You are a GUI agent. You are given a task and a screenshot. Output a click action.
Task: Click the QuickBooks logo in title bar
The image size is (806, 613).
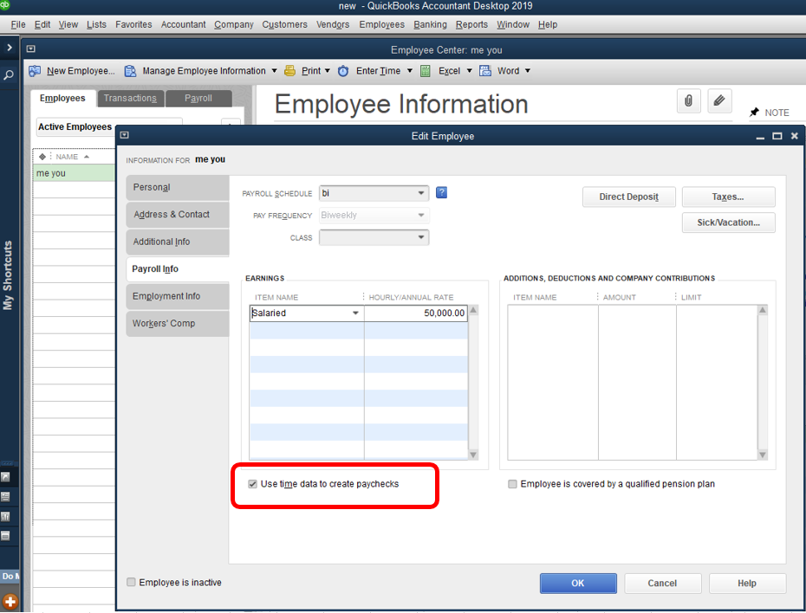pos(4,5)
